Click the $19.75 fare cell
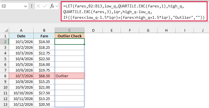 pos(44,70)
